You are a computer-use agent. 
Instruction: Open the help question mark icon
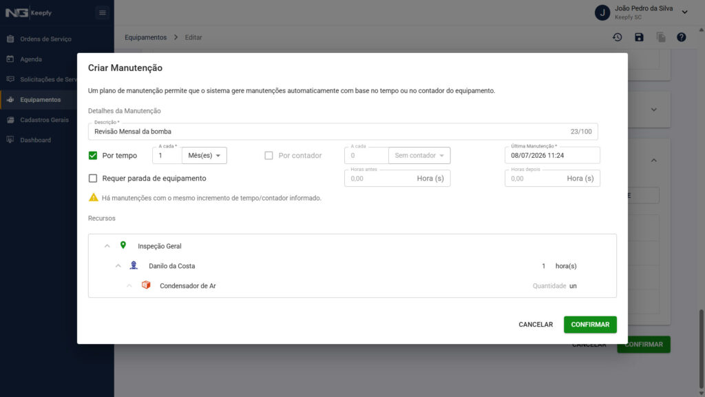(682, 37)
